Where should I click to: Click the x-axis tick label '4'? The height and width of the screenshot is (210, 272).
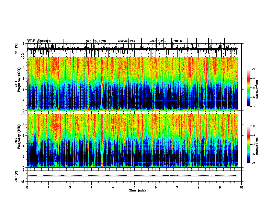(113, 187)
